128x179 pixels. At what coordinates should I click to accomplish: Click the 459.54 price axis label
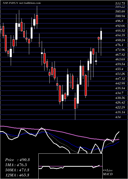coord(120,64)
